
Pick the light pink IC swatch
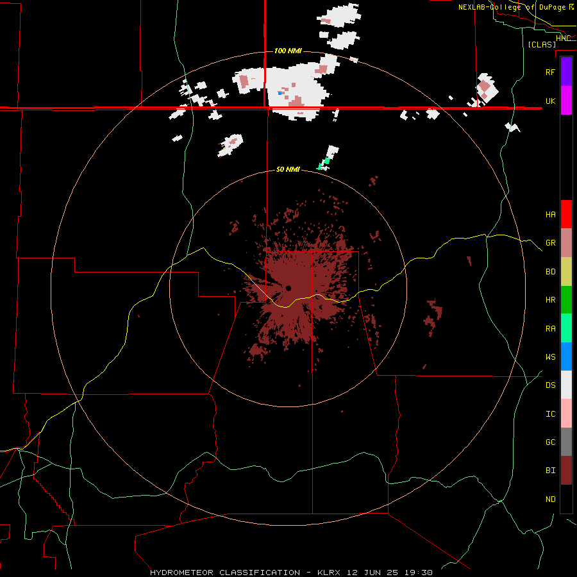pyautogui.click(x=566, y=414)
